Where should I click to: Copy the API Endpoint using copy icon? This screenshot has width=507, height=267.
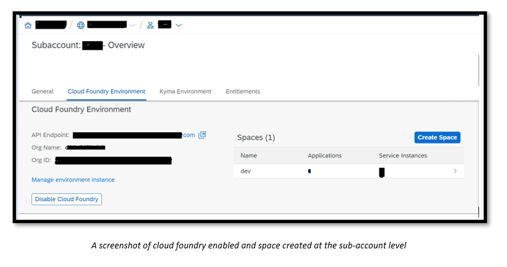click(203, 135)
